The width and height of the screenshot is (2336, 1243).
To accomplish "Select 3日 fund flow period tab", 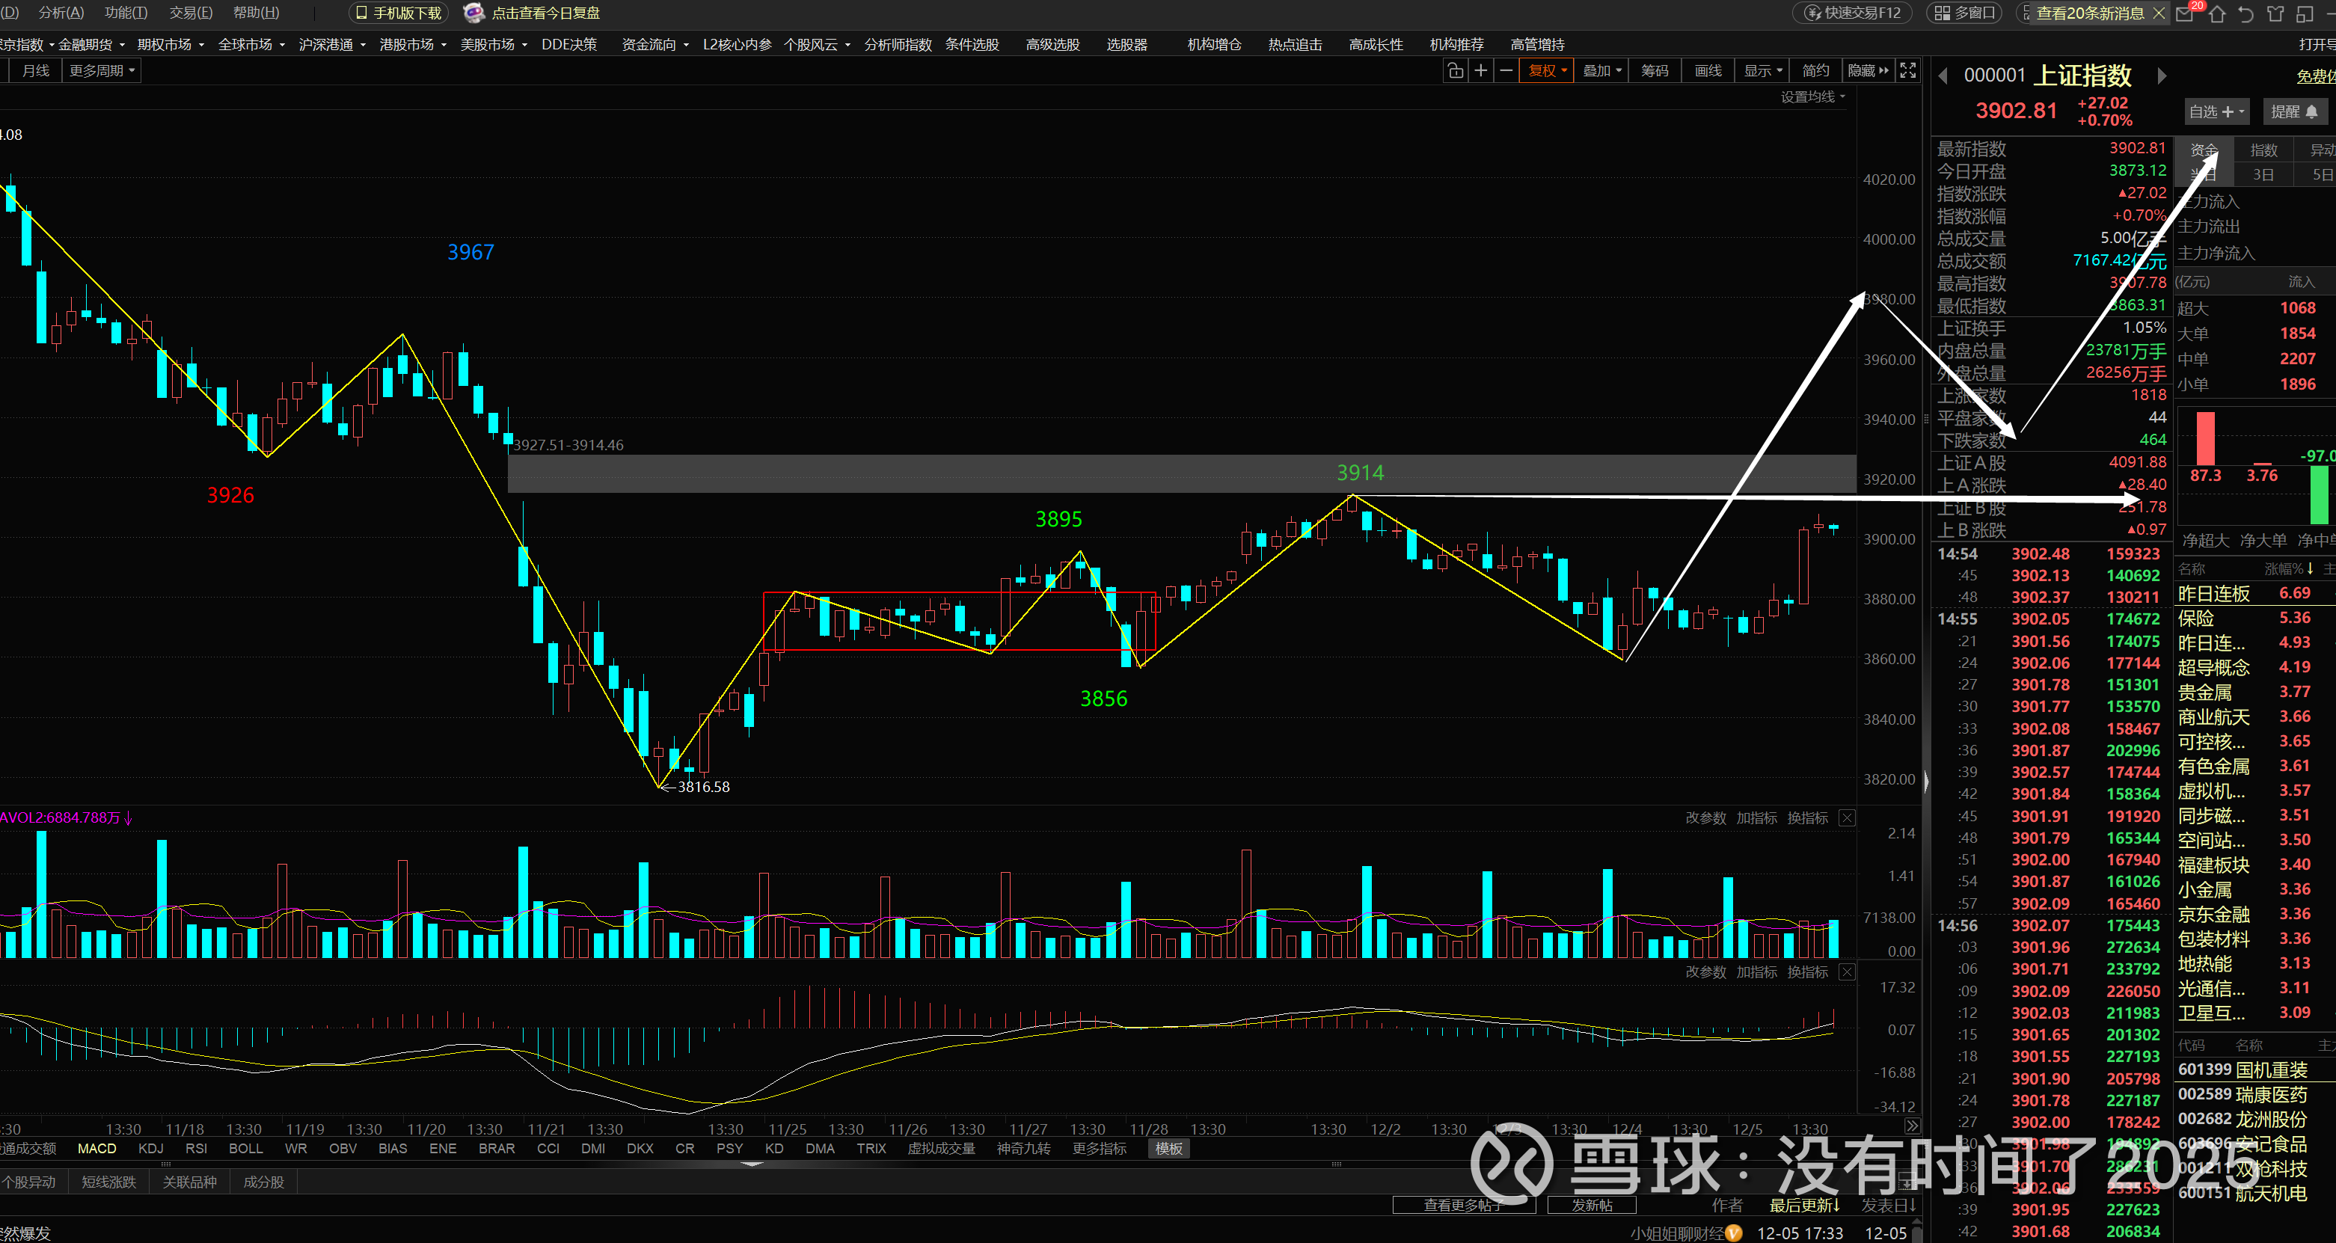I will click(2263, 175).
